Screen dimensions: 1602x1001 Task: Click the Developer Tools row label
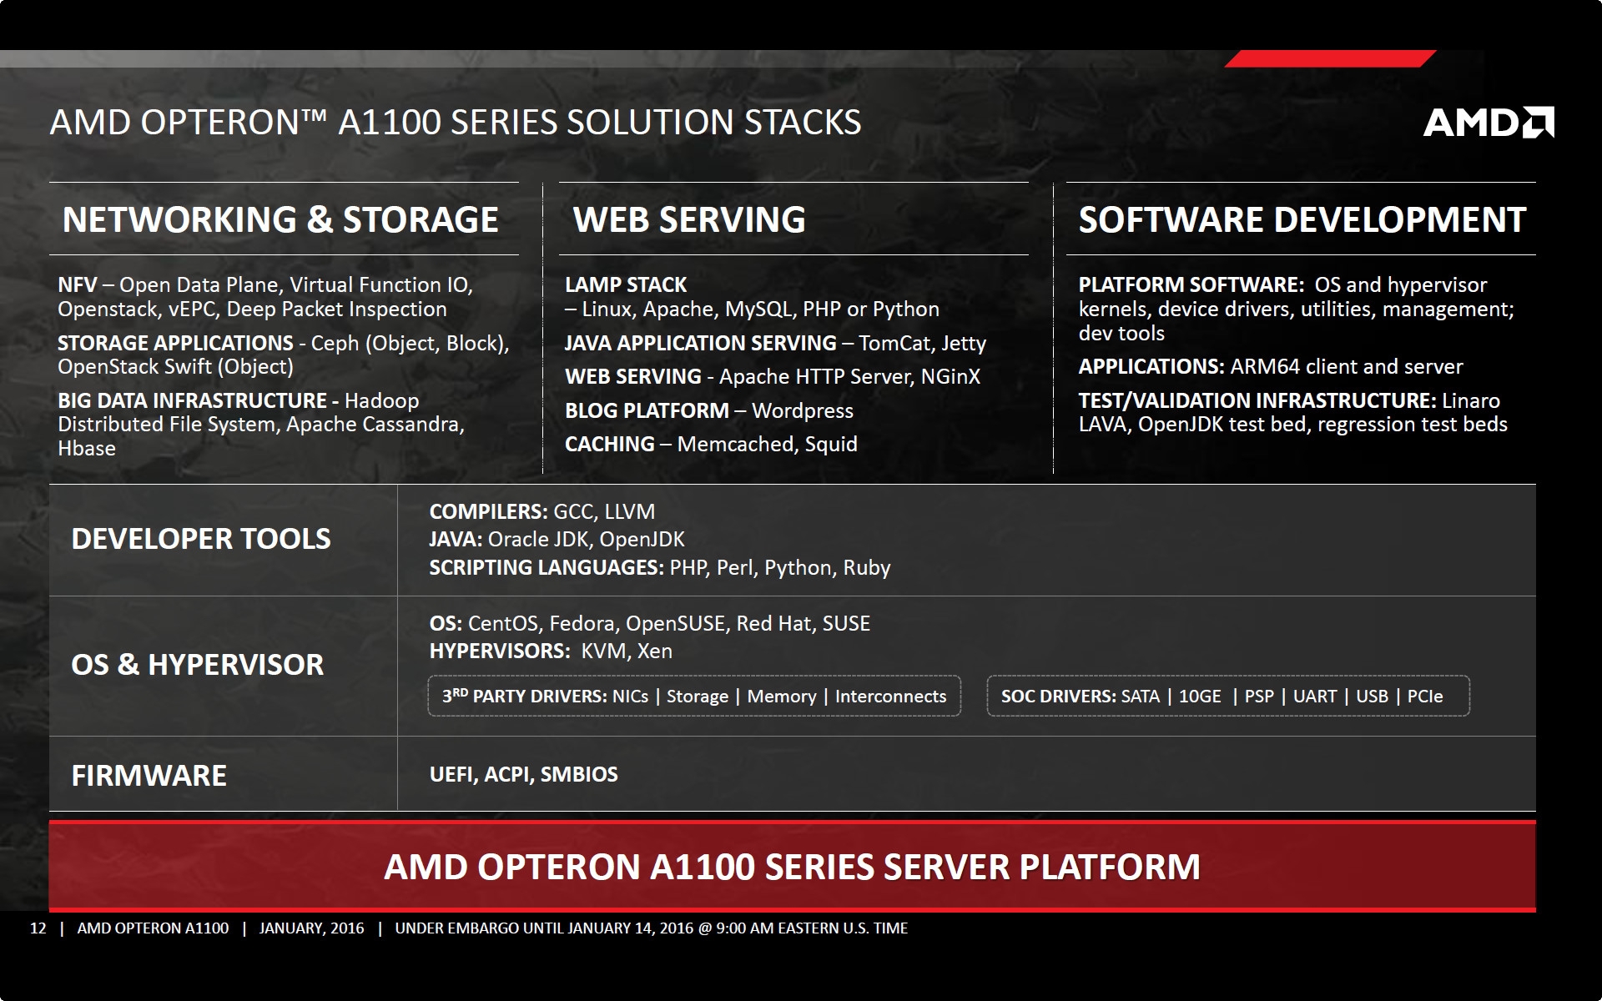coord(201,539)
